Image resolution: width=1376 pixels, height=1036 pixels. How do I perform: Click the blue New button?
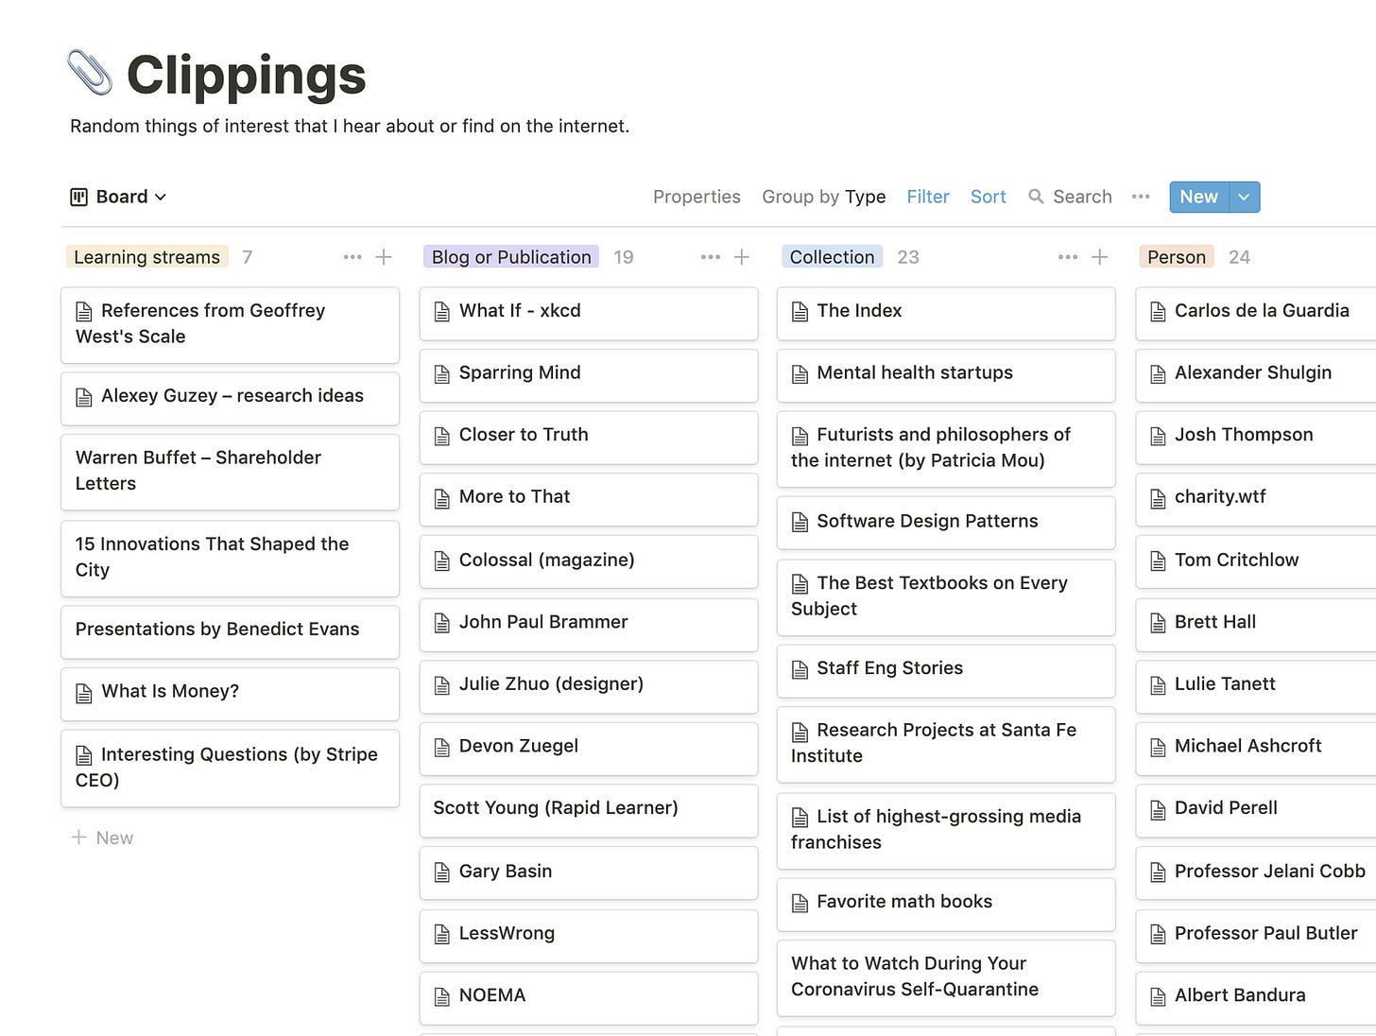click(1199, 197)
